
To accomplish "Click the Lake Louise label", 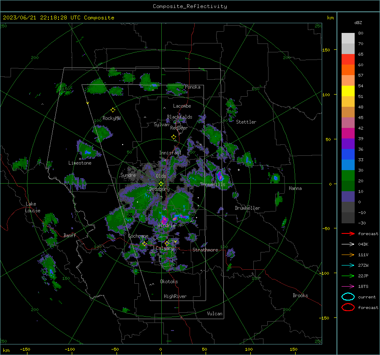I will (33, 207).
